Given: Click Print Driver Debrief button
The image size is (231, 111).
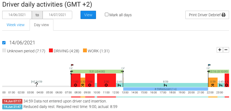Looking at the screenshot, I should point(207,15).
